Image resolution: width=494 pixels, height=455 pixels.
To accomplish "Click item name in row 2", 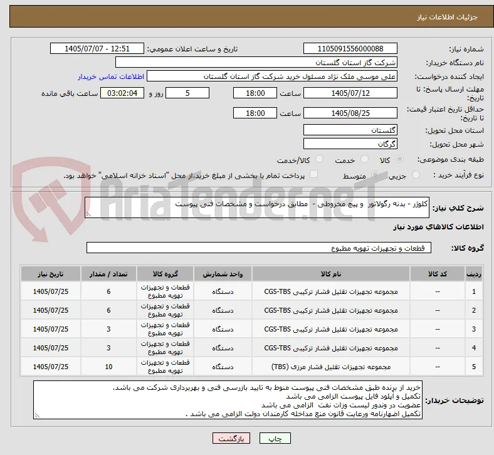I will (x=331, y=310).
